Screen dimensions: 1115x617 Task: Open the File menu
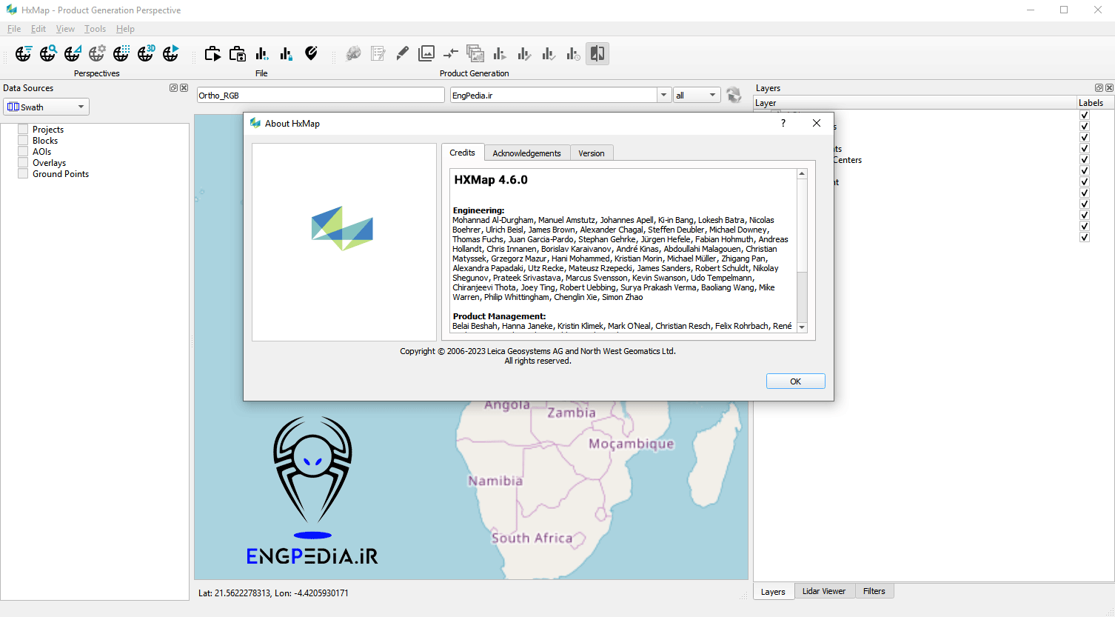14,29
